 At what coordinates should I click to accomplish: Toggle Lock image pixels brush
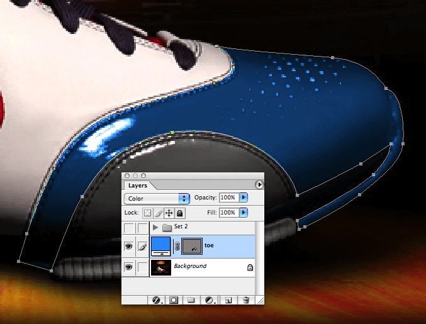tap(158, 213)
